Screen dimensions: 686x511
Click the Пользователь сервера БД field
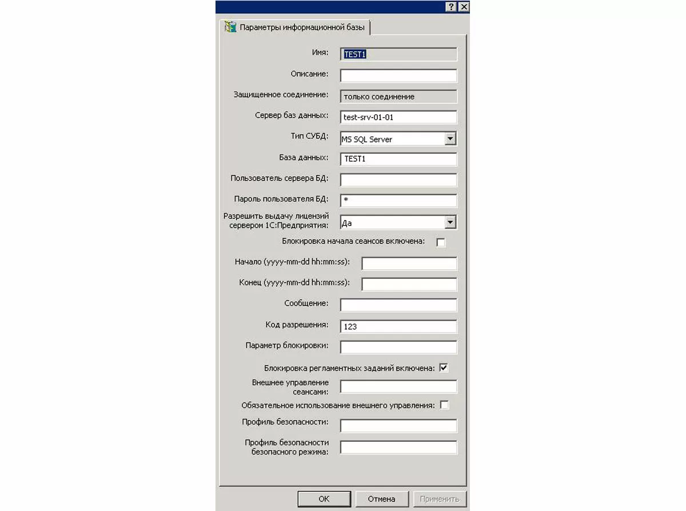click(x=398, y=180)
